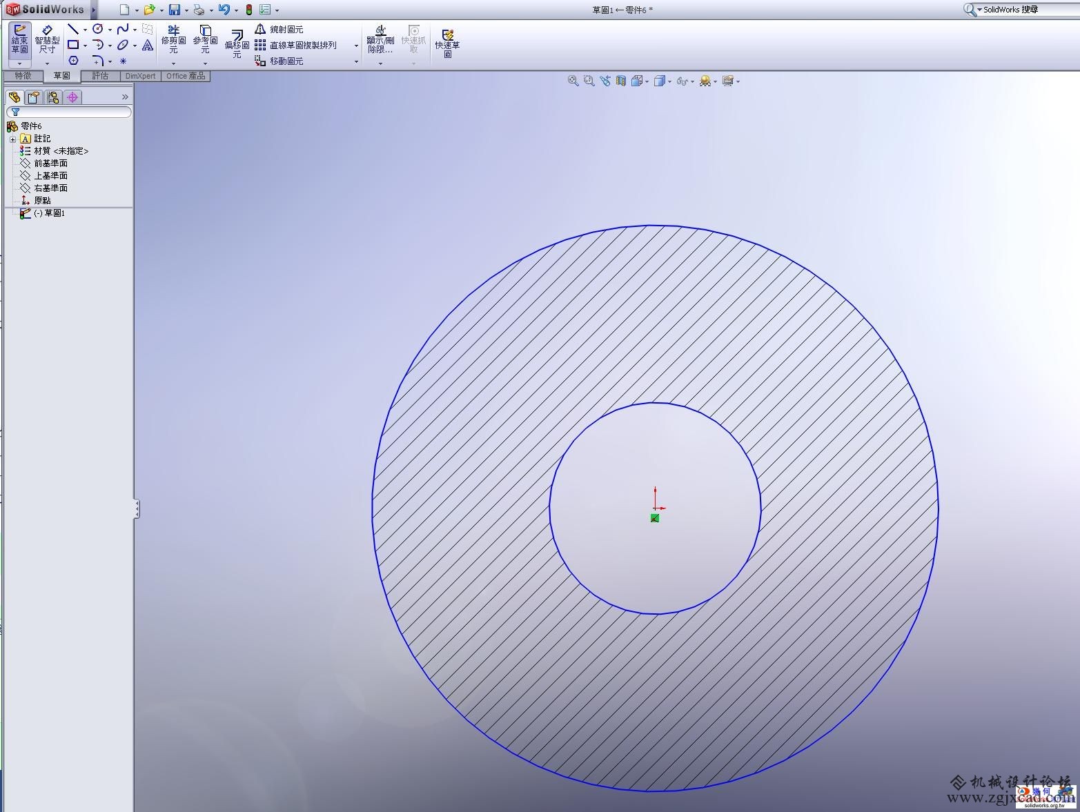Image resolution: width=1080 pixels, height=812 pixels.
Task: Click 鏡射圖元 Mirror Entities
Action: [x=279, y=29]
